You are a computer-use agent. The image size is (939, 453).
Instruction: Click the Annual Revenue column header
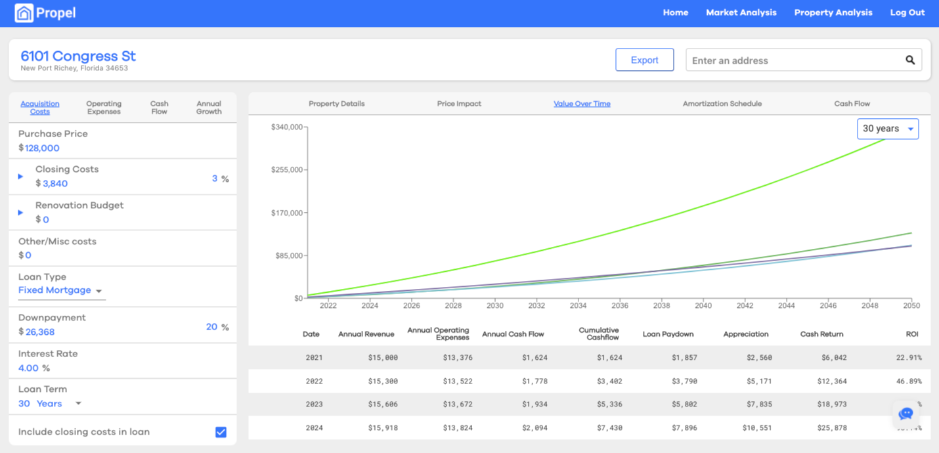pyautogui.click(x=366, y=334)
